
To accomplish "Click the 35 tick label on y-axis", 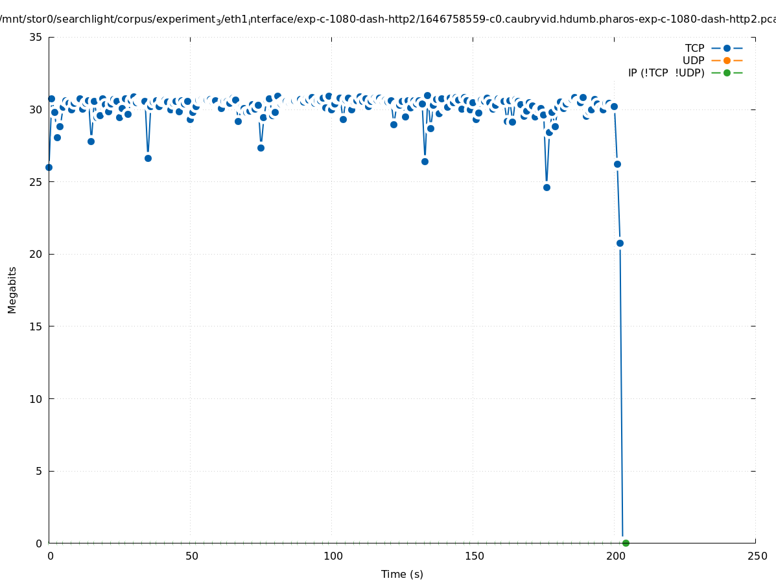I will coord(36,37).
